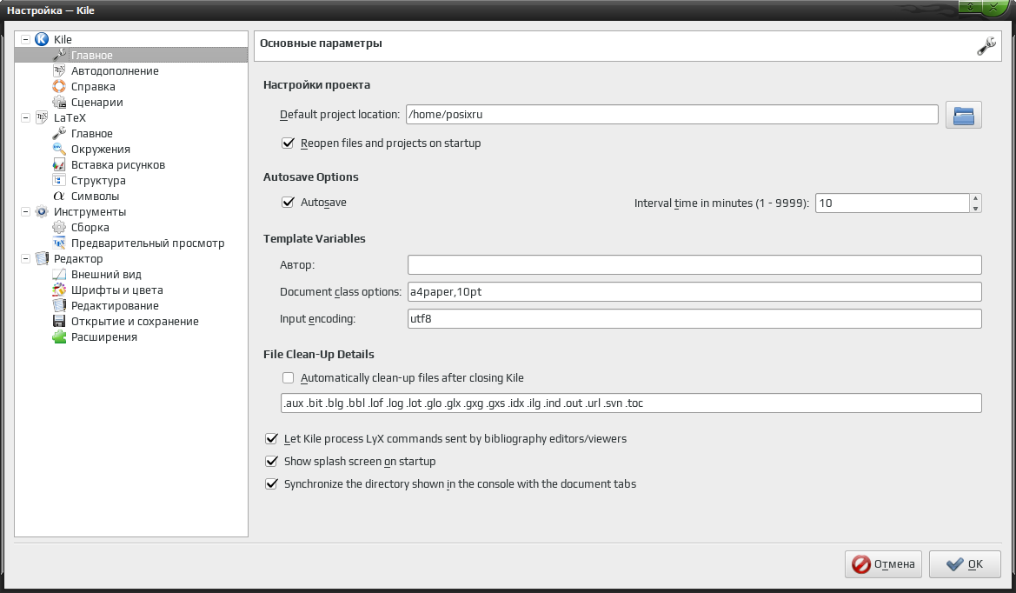Viewport: 1016px width, 593px height.
Task: Select the Редактирование settings page
Action: [115, 305]
